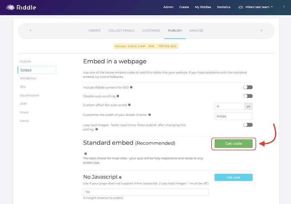Click the Riddle logo
Viewport: 291px width, 204px height.
pos(21,7)
